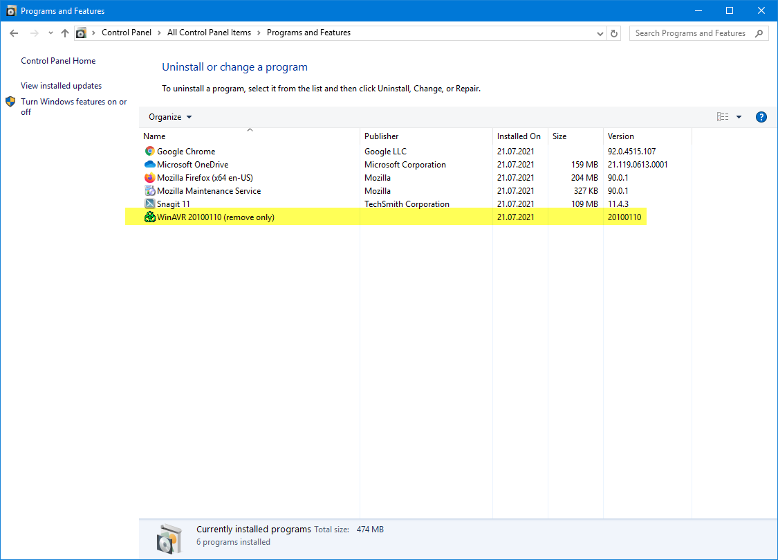Image resolution: width=778 pixels, height=560 pixels.
Task: Click the Programs and Features breadcrumb
Action: coord(308,33)
